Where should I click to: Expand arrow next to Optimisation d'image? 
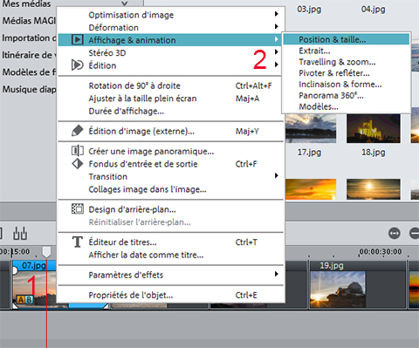(x=276, y=14)
